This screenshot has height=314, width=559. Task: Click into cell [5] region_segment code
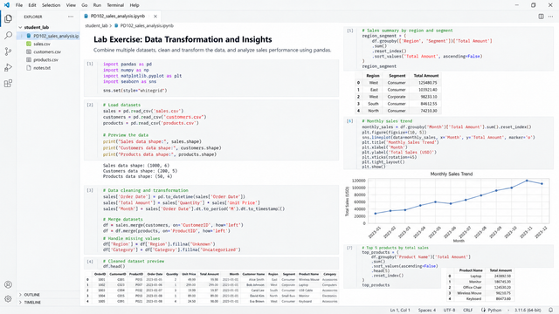[x=448, y=48]
